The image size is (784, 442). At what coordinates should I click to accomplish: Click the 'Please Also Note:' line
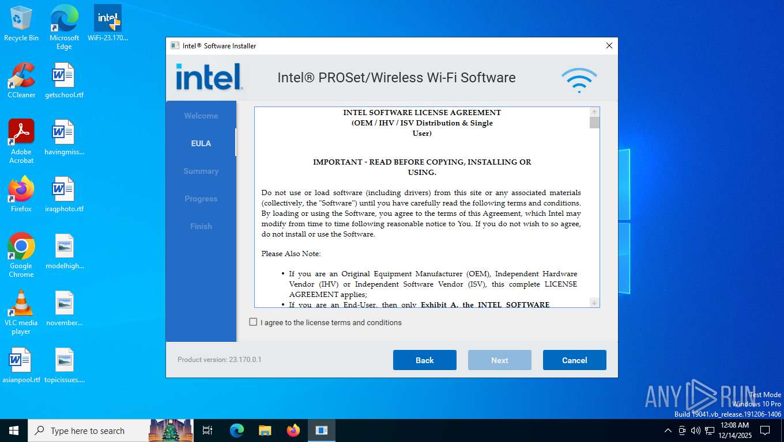291,254
